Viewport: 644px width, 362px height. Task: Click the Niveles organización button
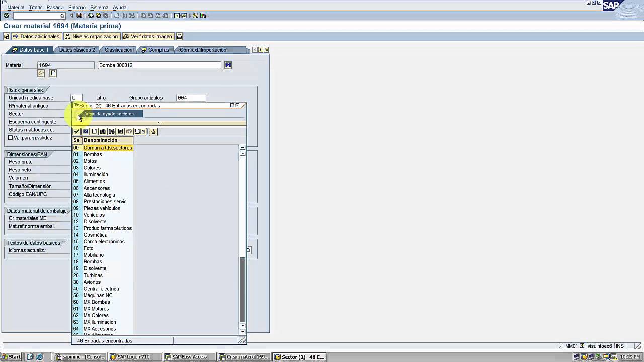point(91,36)
